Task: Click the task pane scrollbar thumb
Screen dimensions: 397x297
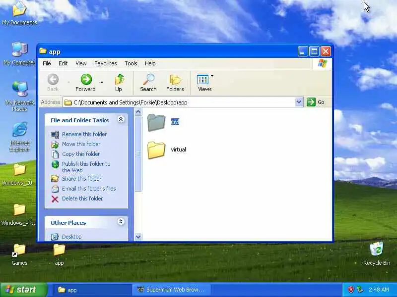Action: coord(138,153)
